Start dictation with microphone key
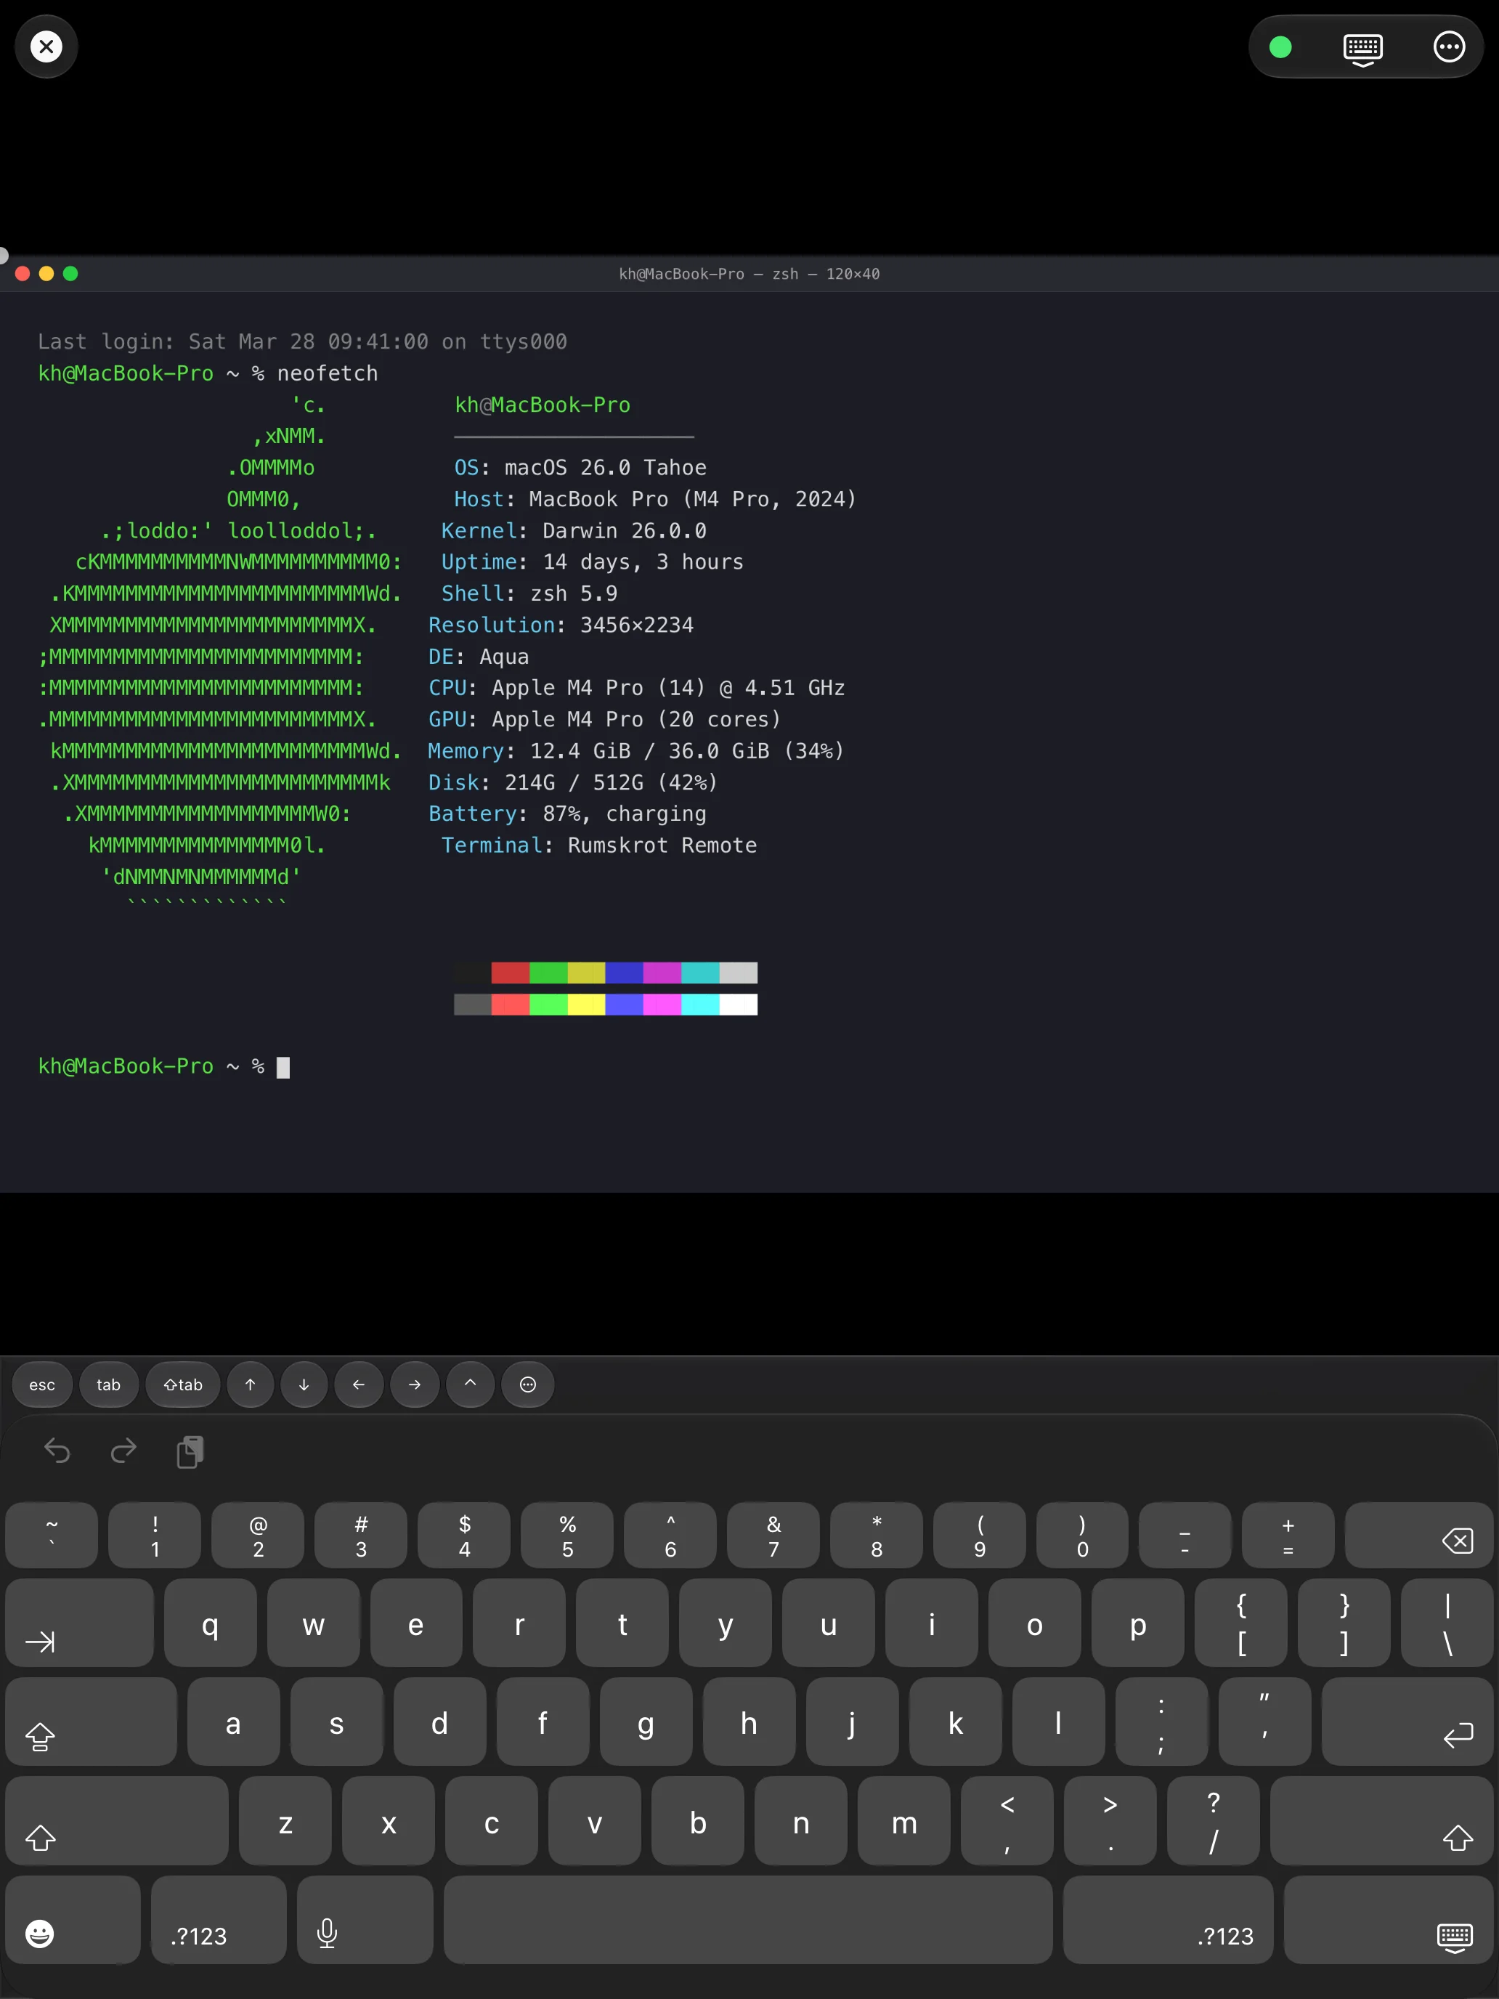 pos(365,1920)
